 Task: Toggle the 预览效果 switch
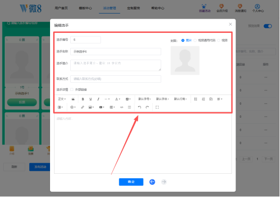click(x=268, y=26)
